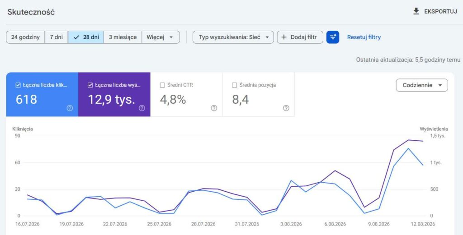Expand the Więcej date range dropdown
Image resolution: width=463 pixels, height=235 pixels.
click(161, 37)
